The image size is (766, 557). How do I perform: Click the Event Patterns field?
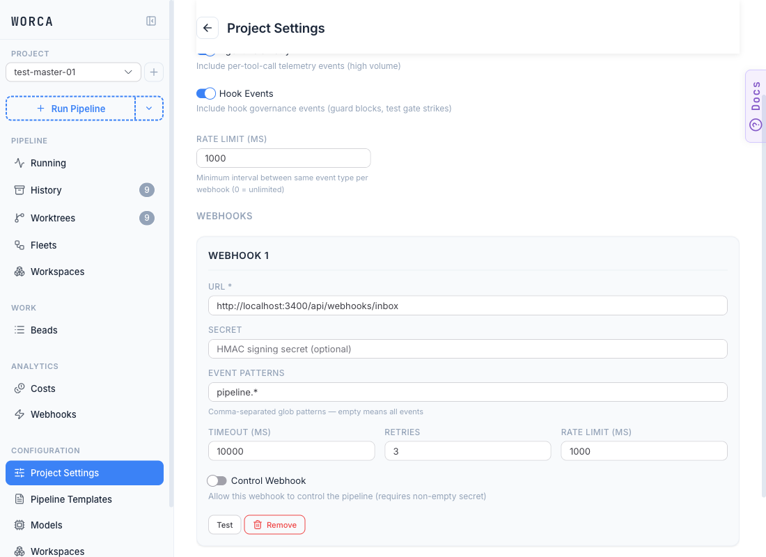[x=467, y=393]
